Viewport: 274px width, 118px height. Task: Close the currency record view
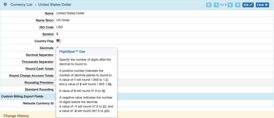click(x=262, y=5)
